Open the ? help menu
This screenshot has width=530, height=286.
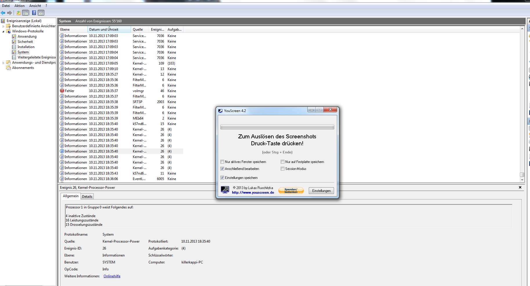click(46, 6)
